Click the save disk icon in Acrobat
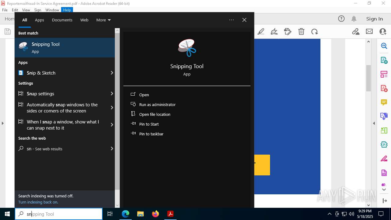Image resolution: width=391 pixels, height=220 pixels. tap(7, 31)
